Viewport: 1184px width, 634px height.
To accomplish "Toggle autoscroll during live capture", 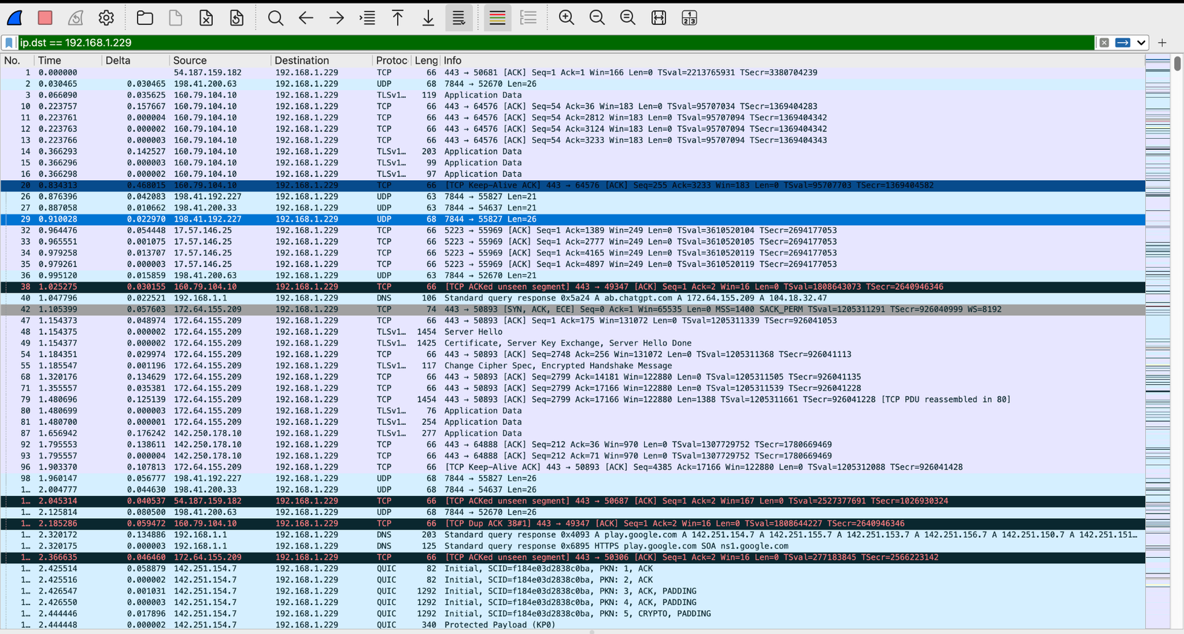I will pos(458,18).
